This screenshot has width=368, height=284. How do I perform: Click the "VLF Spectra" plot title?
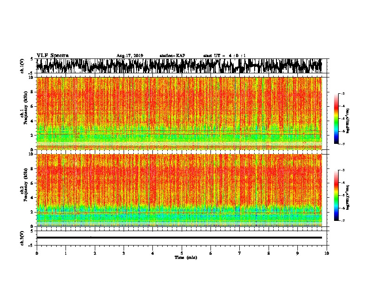[53, 56]
